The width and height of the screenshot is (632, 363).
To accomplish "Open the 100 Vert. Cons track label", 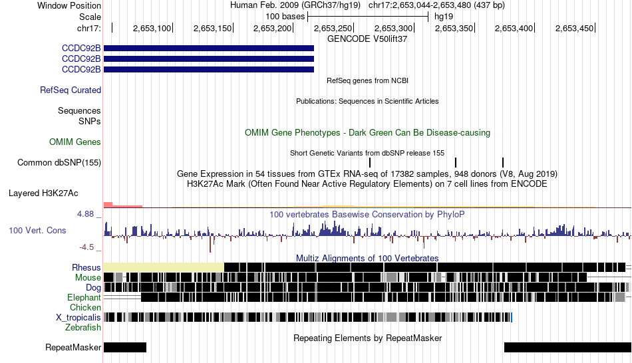I will [37, 231].
